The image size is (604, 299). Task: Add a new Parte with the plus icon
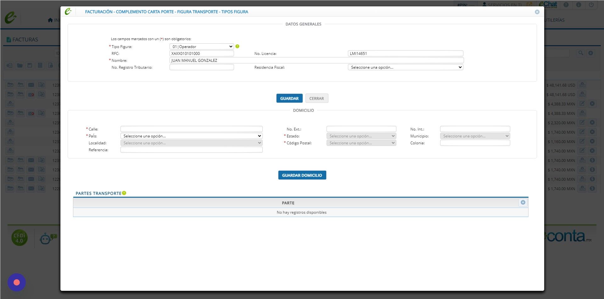[523, 203]
